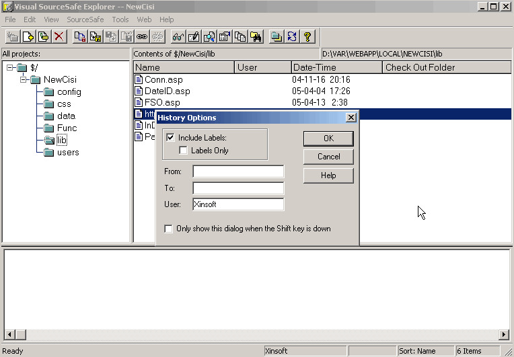The height and width of the screenshot is (357, 514).
Task: Select the FSO.asp file row
Action: click(x=322, y=102)
